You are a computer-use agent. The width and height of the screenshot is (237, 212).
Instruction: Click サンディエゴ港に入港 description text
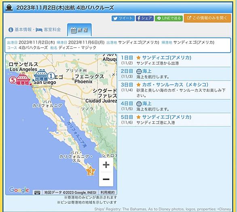156,123
